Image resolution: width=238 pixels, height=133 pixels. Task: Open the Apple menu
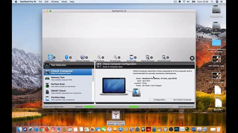click(16, 1)
